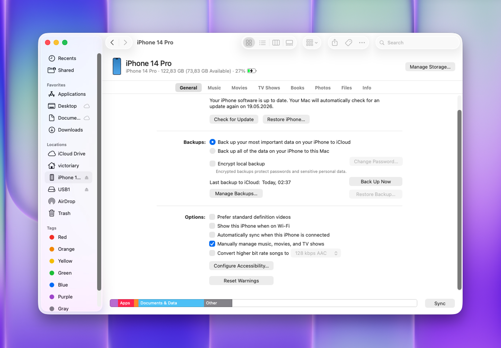Click the Reset Warnings button
The image size is (501, 348).
(241, 281)
